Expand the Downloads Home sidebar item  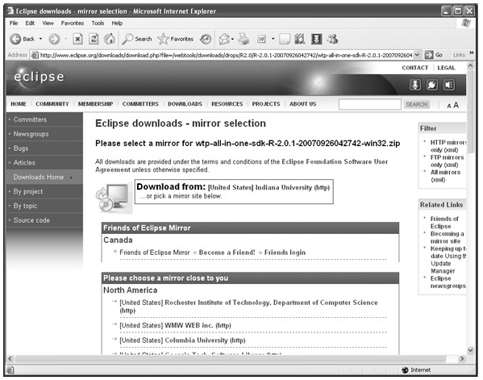(72, 177)
